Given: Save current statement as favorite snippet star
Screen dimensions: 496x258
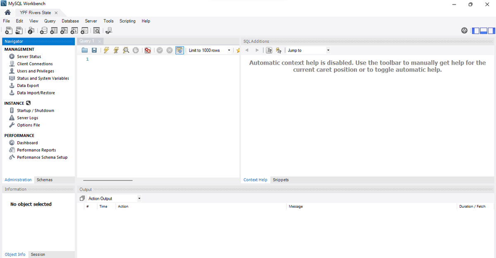Looking at the screenshot, I should pyautogui.click(x=238, y=50).
